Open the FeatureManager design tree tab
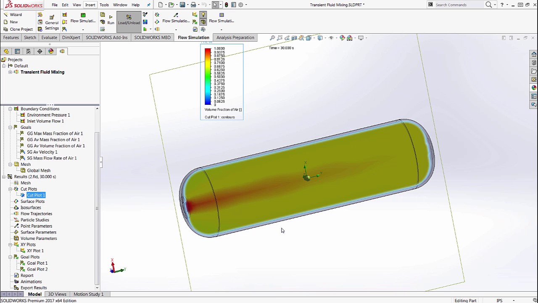This screenshot has height=303, width=538. (x=6, y=51)
